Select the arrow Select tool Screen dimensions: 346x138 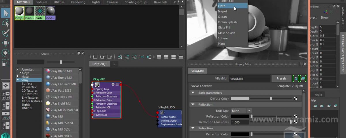pyautogui.click(x=5, y=13)
